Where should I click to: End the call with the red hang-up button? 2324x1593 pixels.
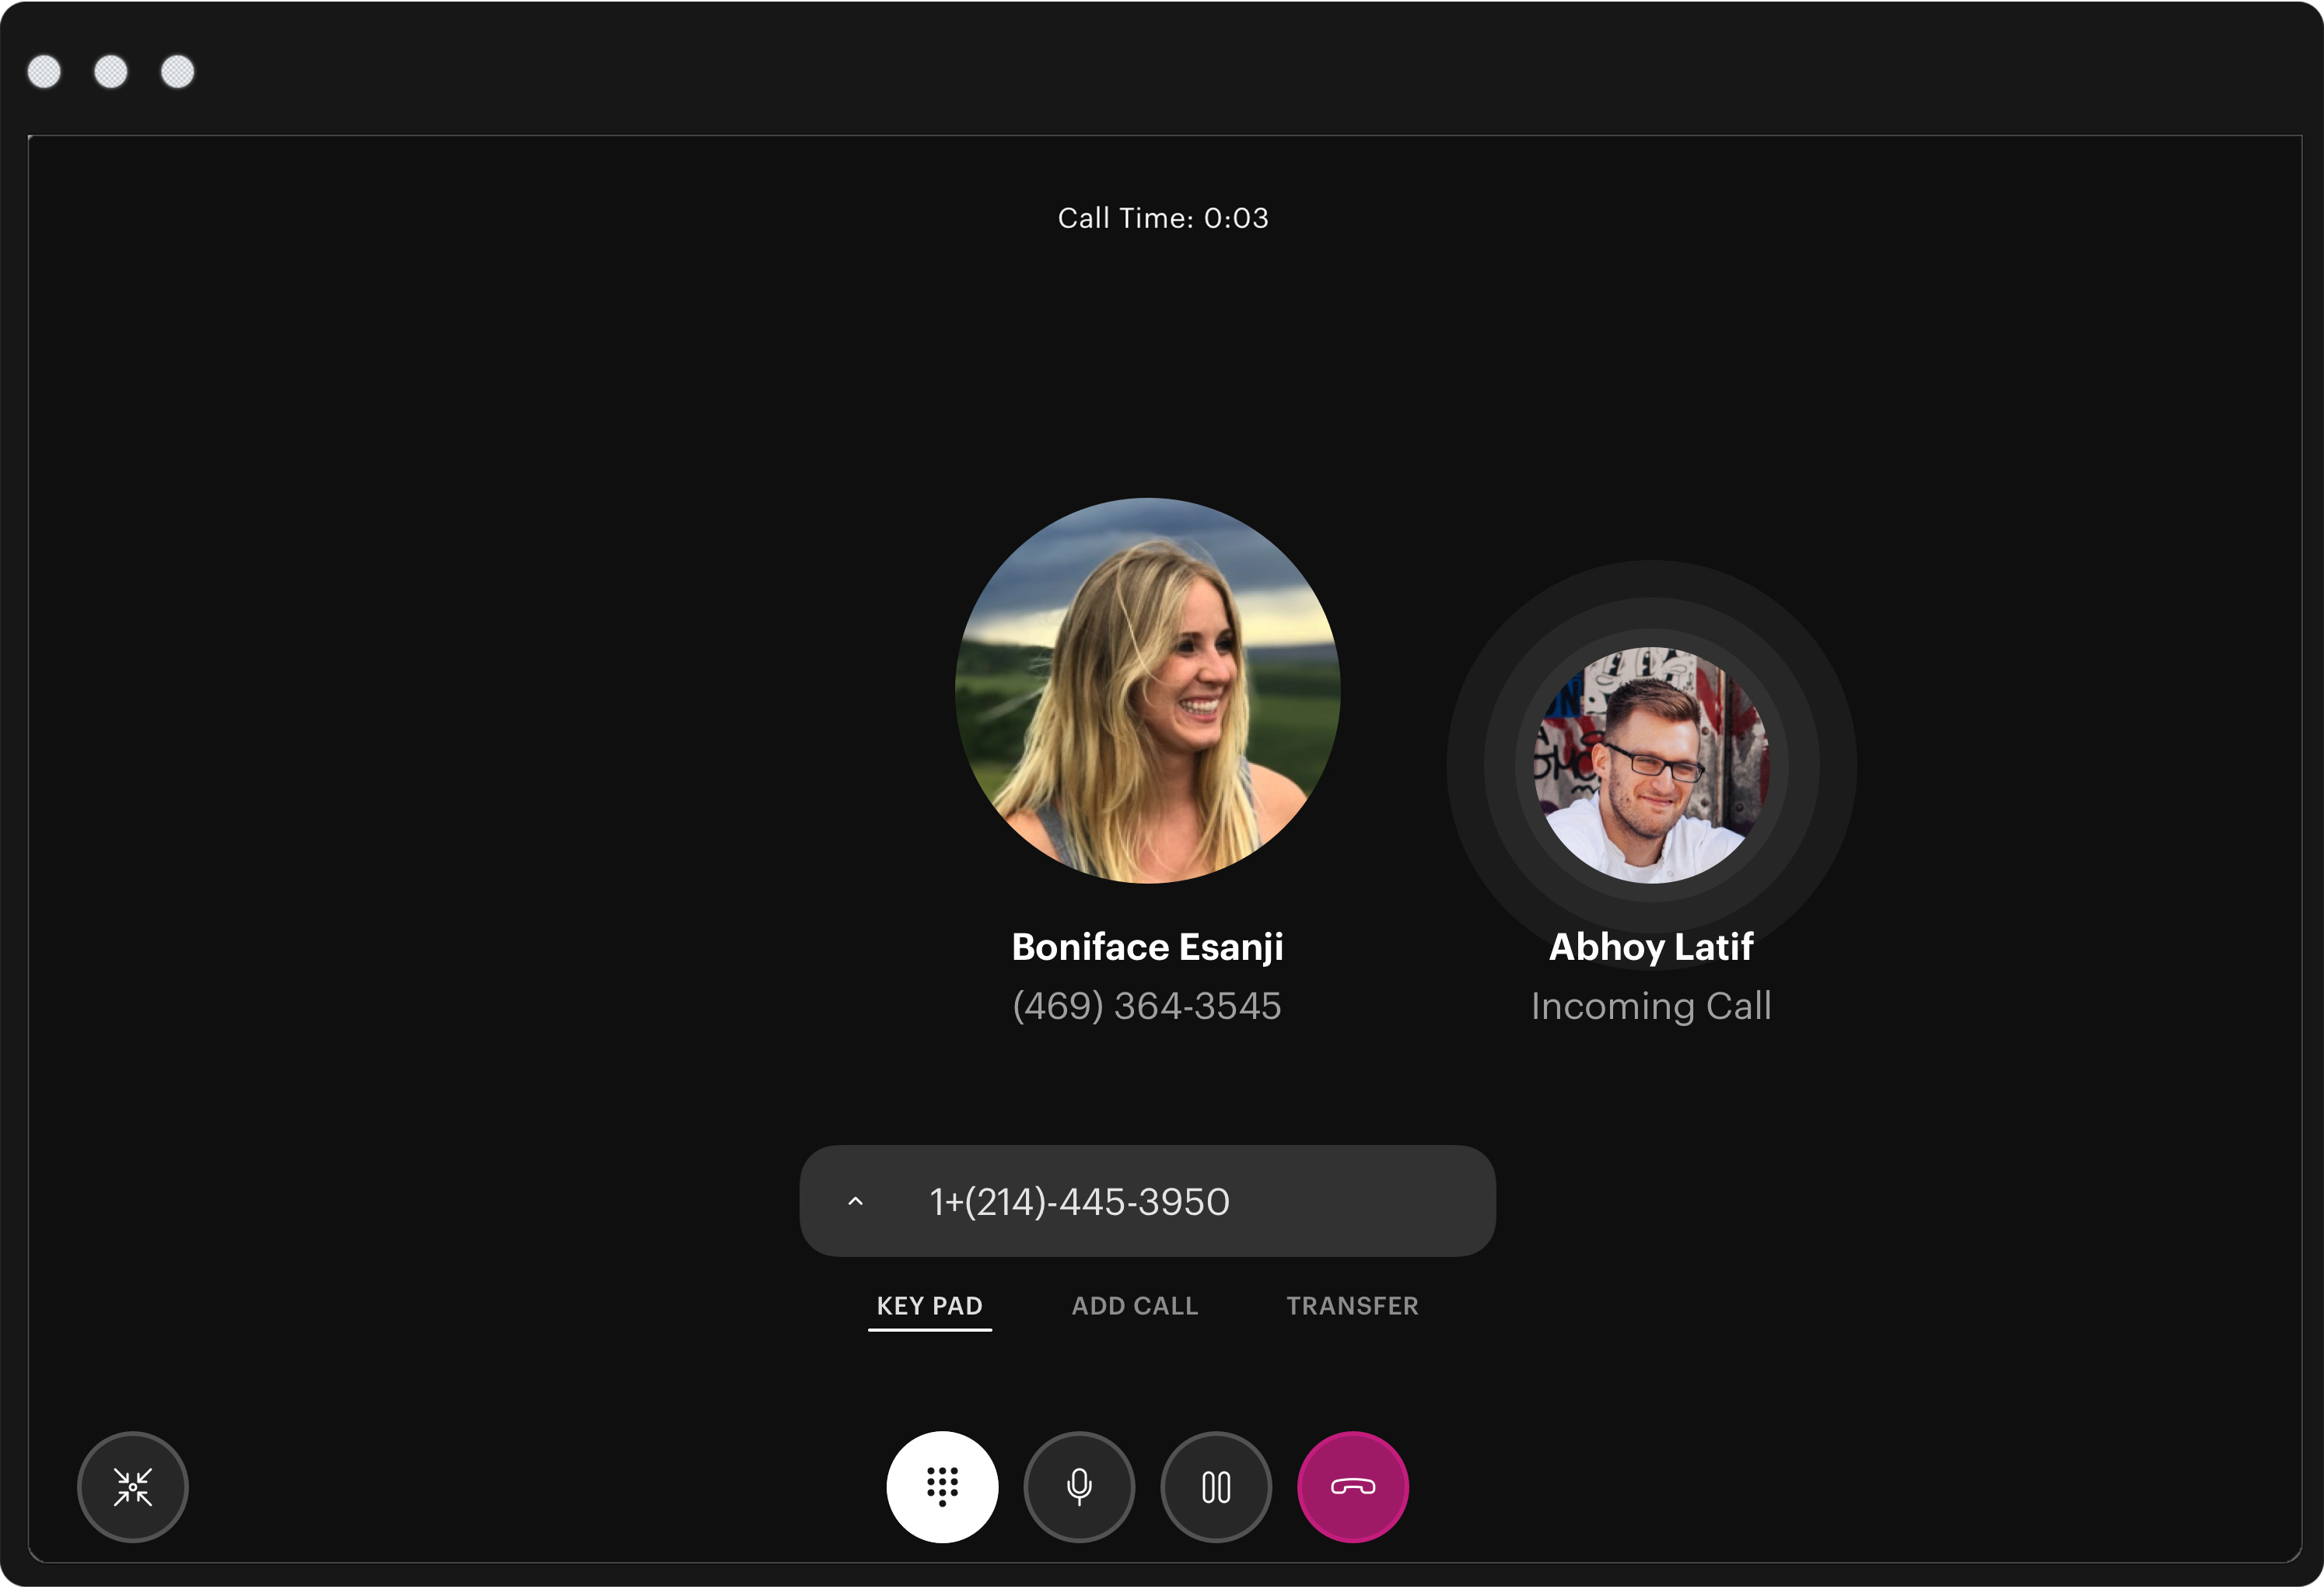pyautogui.click(x=1353, y=1487)
